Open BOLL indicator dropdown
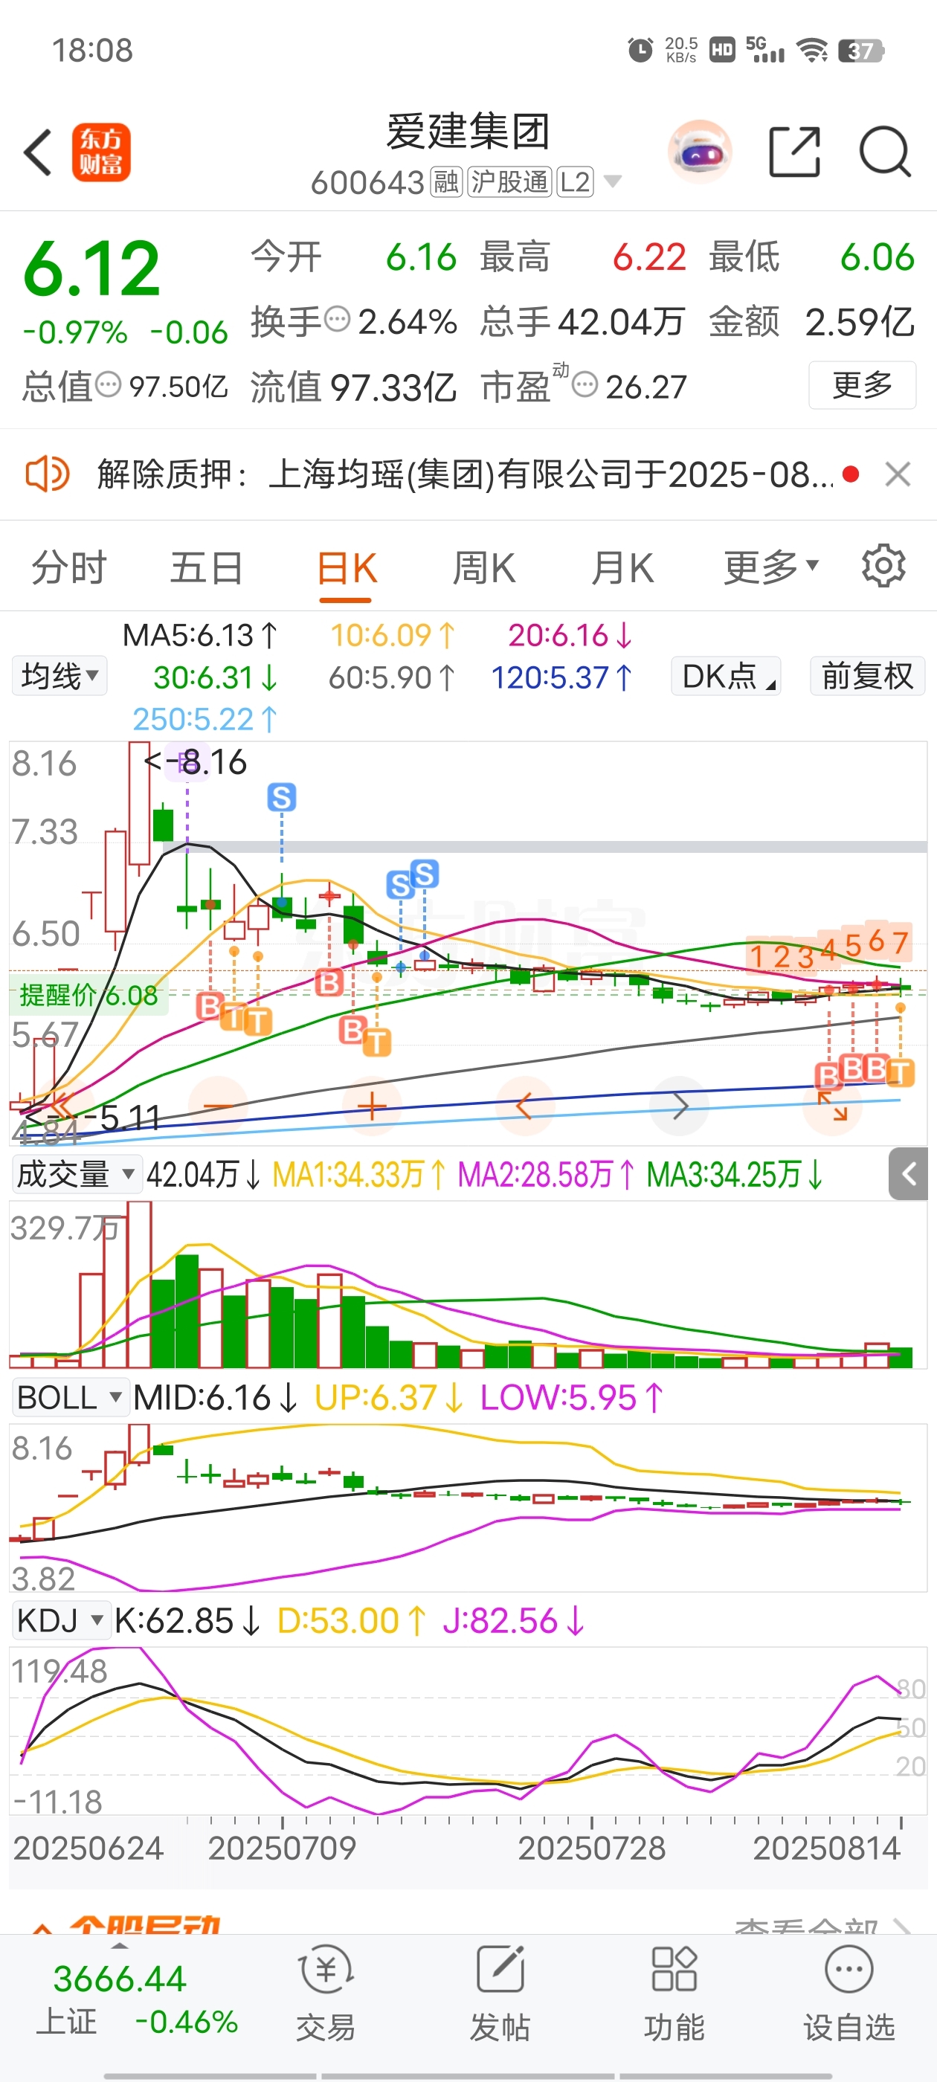The width and height of the screenshot is (937, 2082). [x=71, y=1397]
